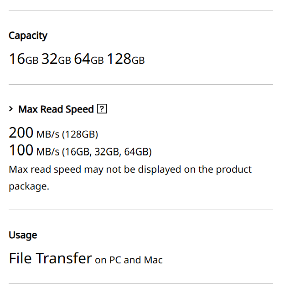Click the (128GB) label beside 200 MB/s
The image size is (290, 308).
[x=80, y=134]
